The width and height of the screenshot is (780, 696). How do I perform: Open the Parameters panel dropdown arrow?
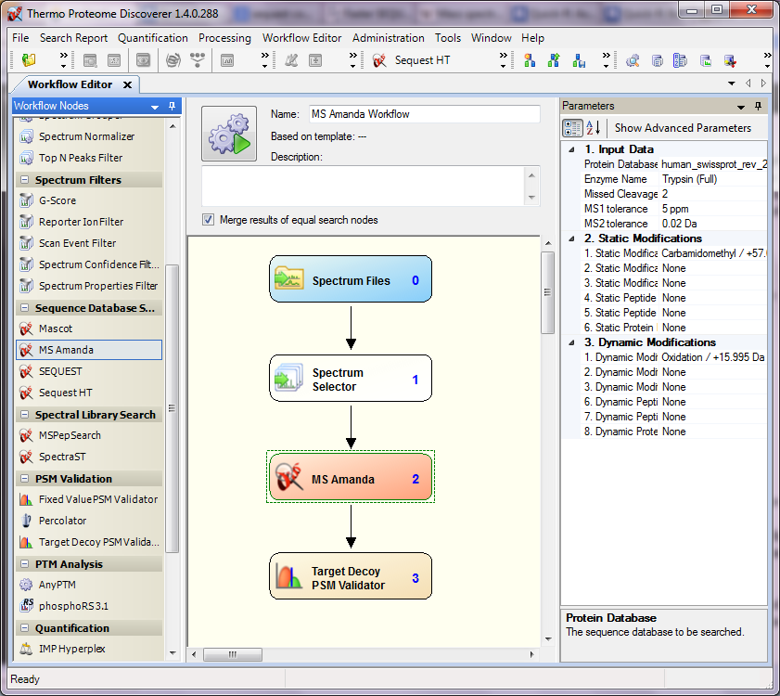(x=741, y=107)
